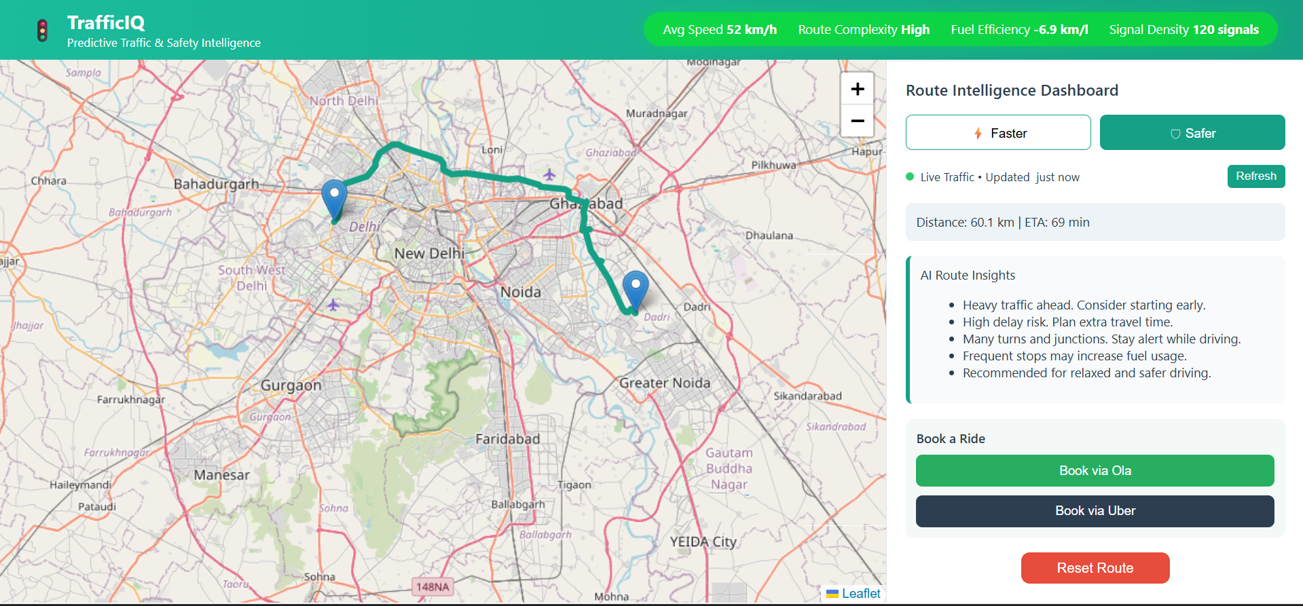Click the TrafficIQ title text

[106, 22]
